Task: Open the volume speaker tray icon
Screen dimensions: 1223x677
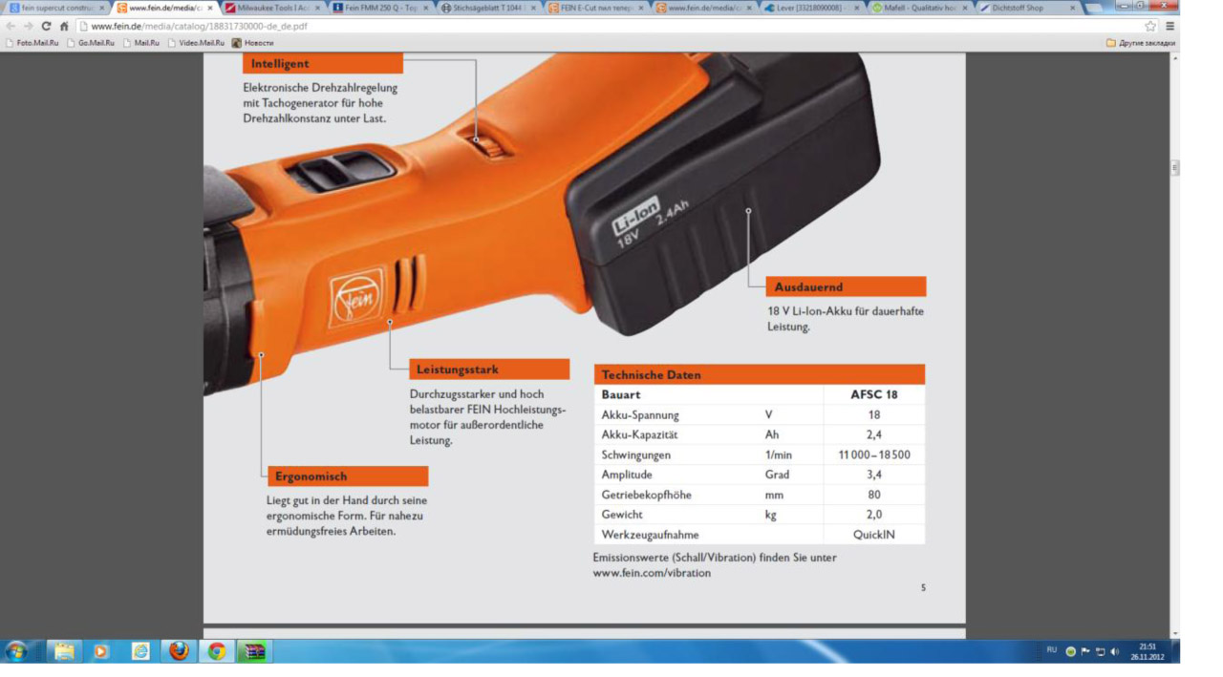Action: (x=1114, y=651)
